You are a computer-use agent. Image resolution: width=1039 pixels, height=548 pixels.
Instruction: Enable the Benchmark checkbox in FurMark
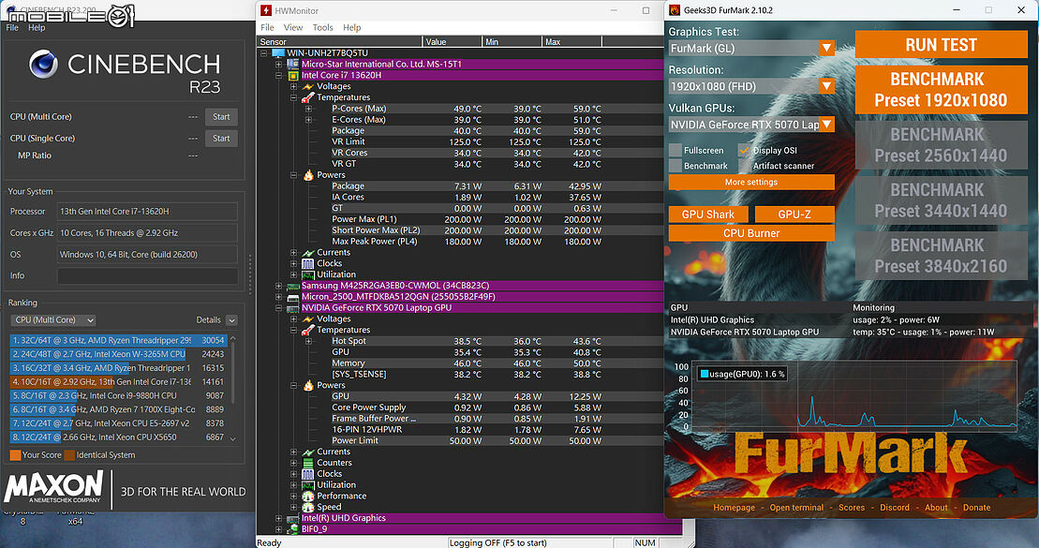point(675,166)
